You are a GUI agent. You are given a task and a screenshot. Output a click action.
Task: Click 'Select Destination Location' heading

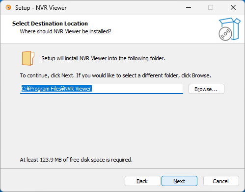(x=50, y=24)
